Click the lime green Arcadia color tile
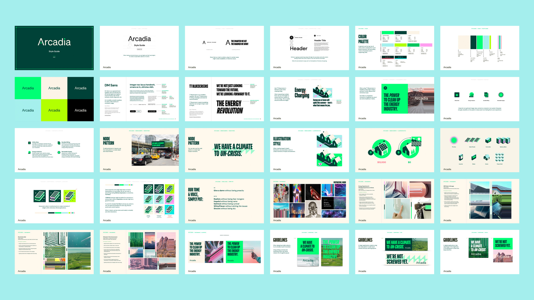Screen dimensions: 534x300 point(54,110)
